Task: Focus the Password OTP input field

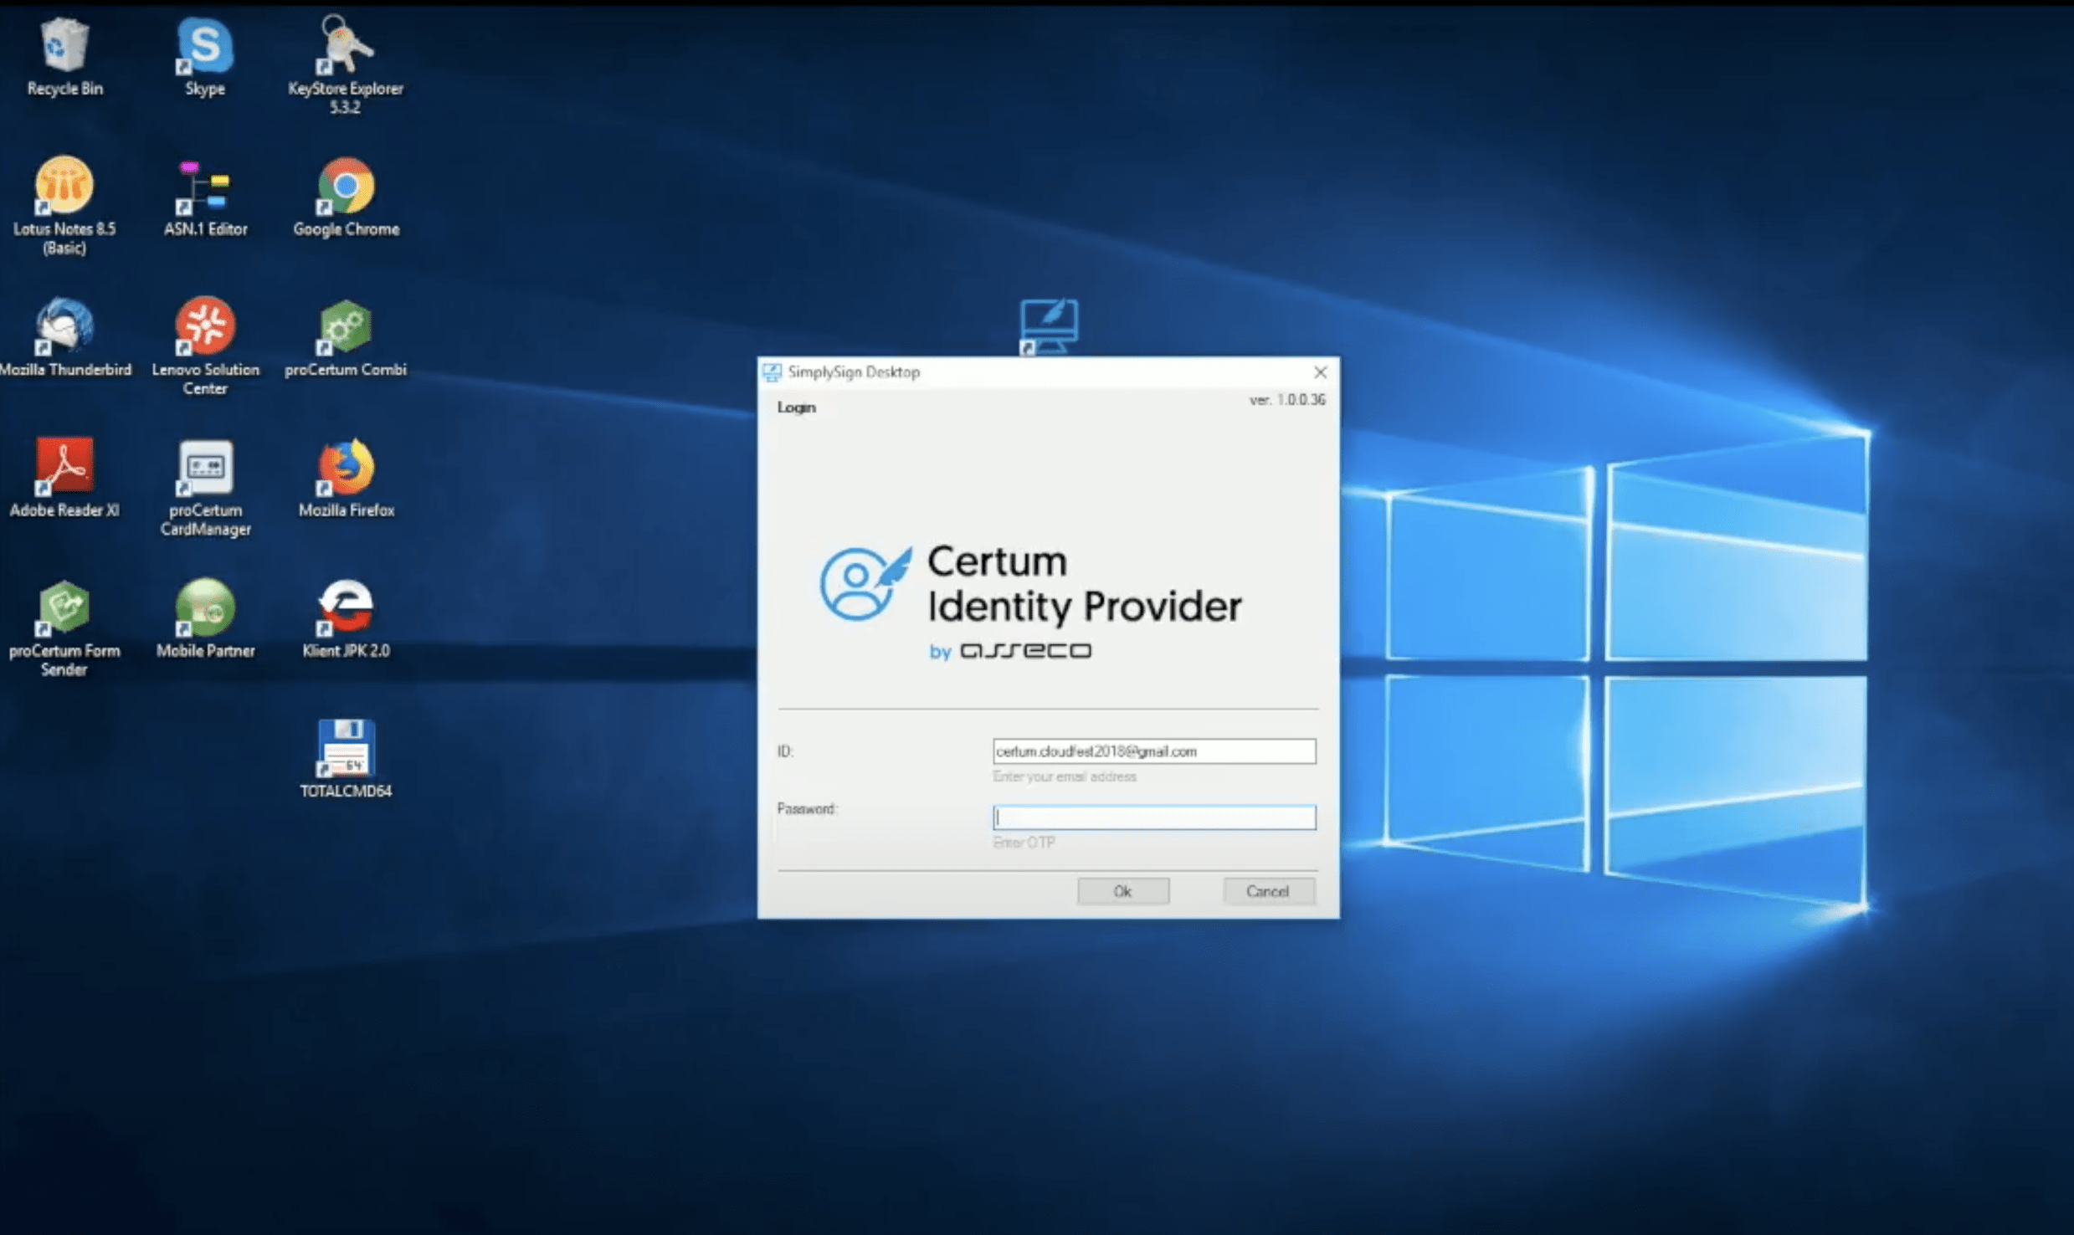Action: (1153, 817)
